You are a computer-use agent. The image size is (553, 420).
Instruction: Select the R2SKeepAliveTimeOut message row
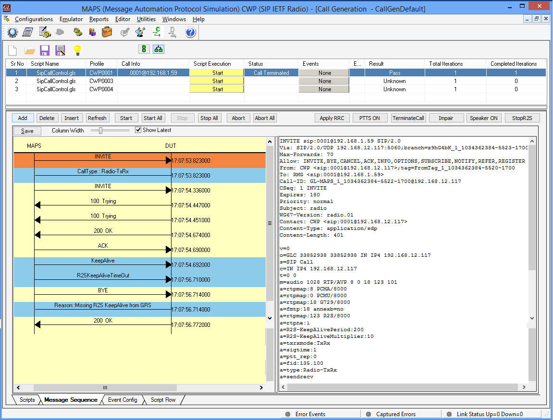click(139, 279)
